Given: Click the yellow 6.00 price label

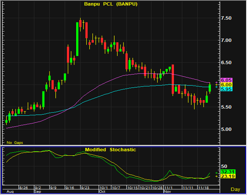Looking at the screenshot, I should coord(226,85).
